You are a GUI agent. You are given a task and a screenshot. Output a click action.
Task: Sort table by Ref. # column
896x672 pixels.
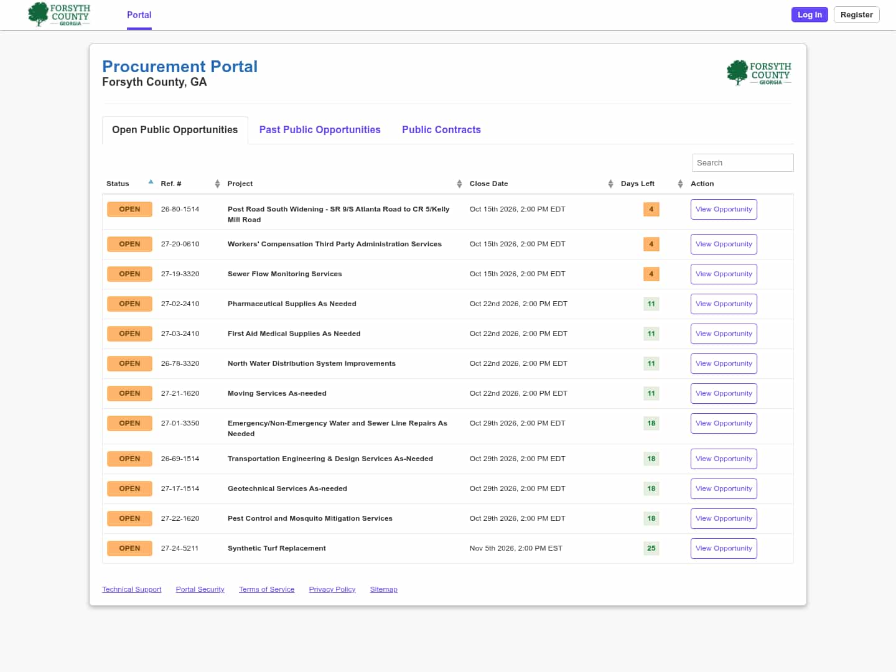[217, 184]
